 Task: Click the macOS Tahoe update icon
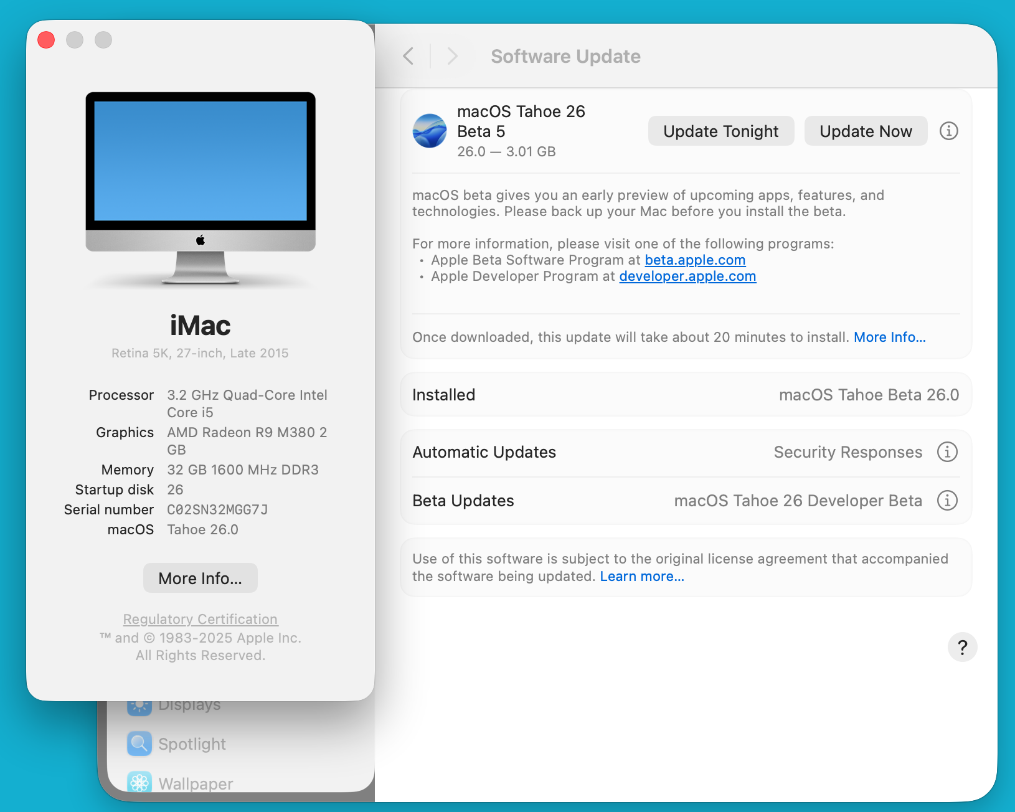coord(430,131)
